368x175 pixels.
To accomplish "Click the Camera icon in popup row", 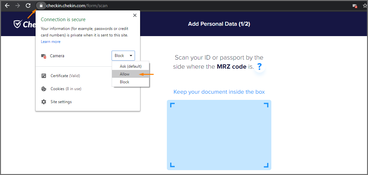I will click(x=44, y=56).
